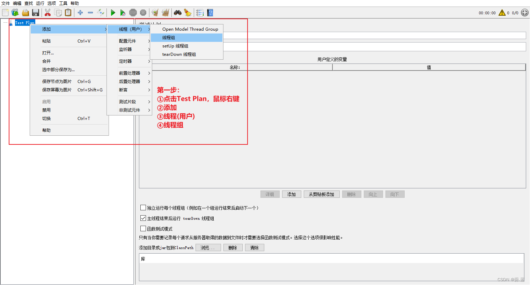Reset search with yellow brush icon
This screenshot has width=530, height=285.
(x=188, y=13)
